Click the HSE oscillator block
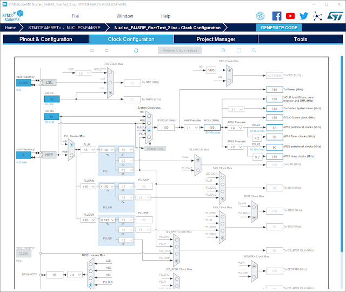 (49, 155)
